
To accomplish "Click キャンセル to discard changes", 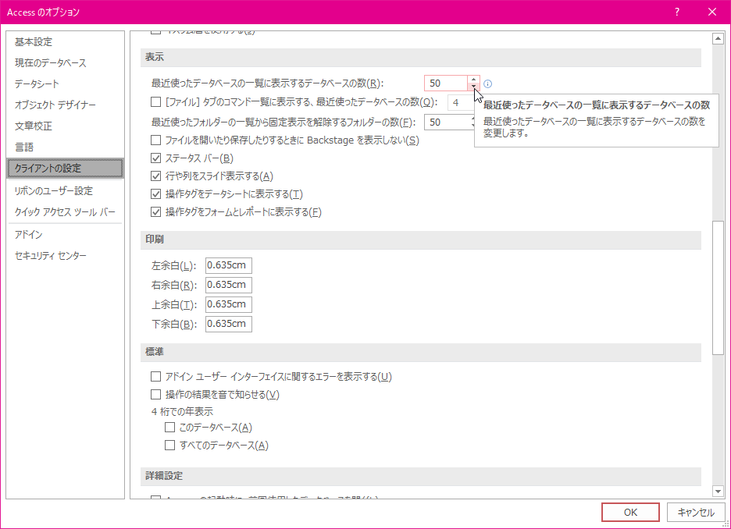I will (696, 513).
